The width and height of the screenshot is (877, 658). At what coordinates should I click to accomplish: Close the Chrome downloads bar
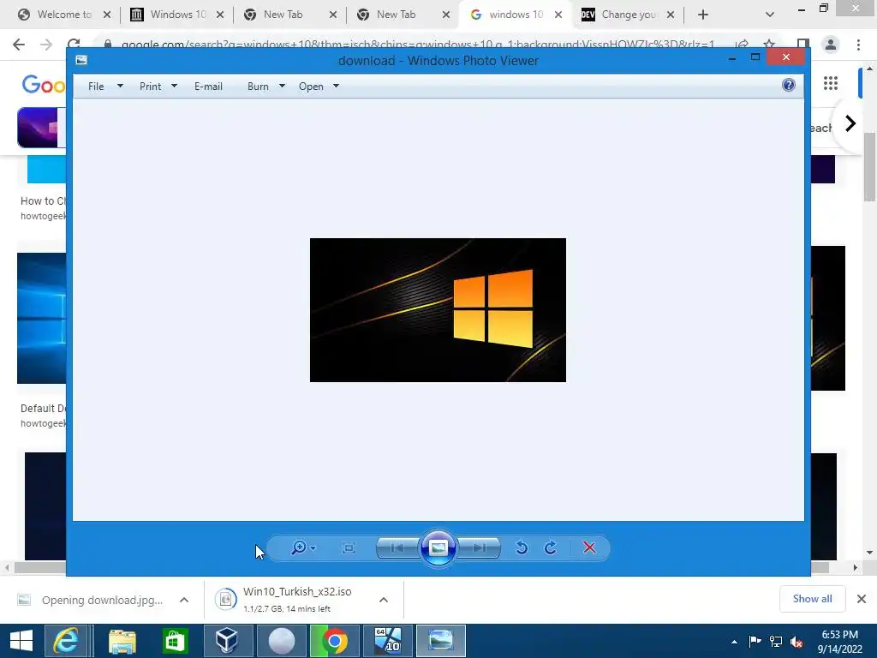(x=862, y=599)
